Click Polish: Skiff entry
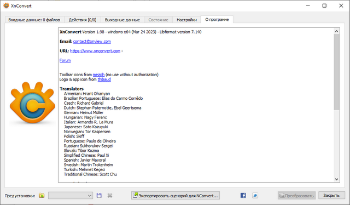Image resolution: width=350 pixels, height=205 pixels. point(74,136)
